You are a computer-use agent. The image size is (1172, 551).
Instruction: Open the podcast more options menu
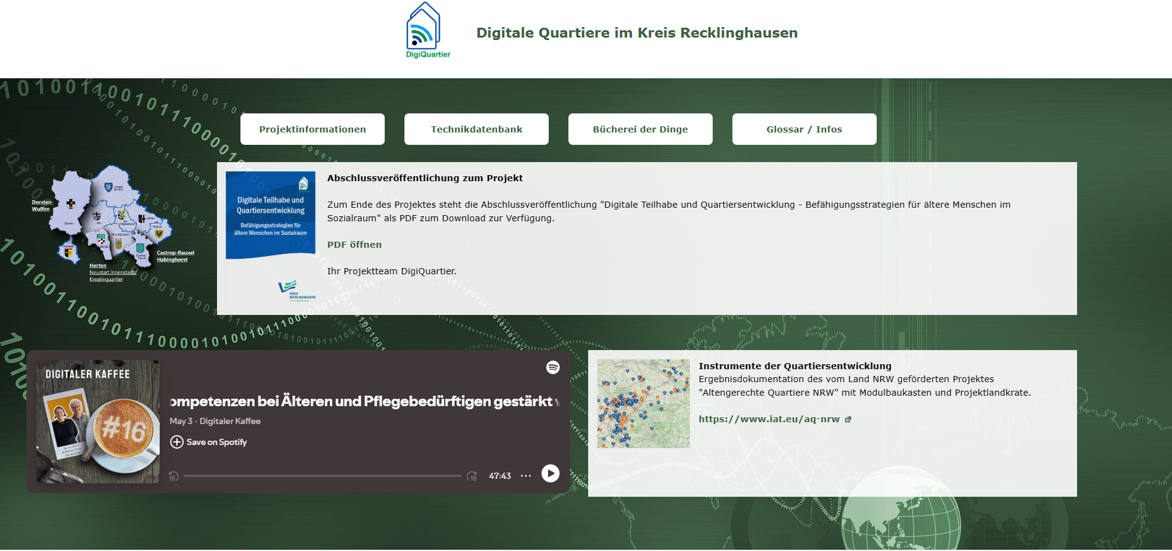[526, 476]
